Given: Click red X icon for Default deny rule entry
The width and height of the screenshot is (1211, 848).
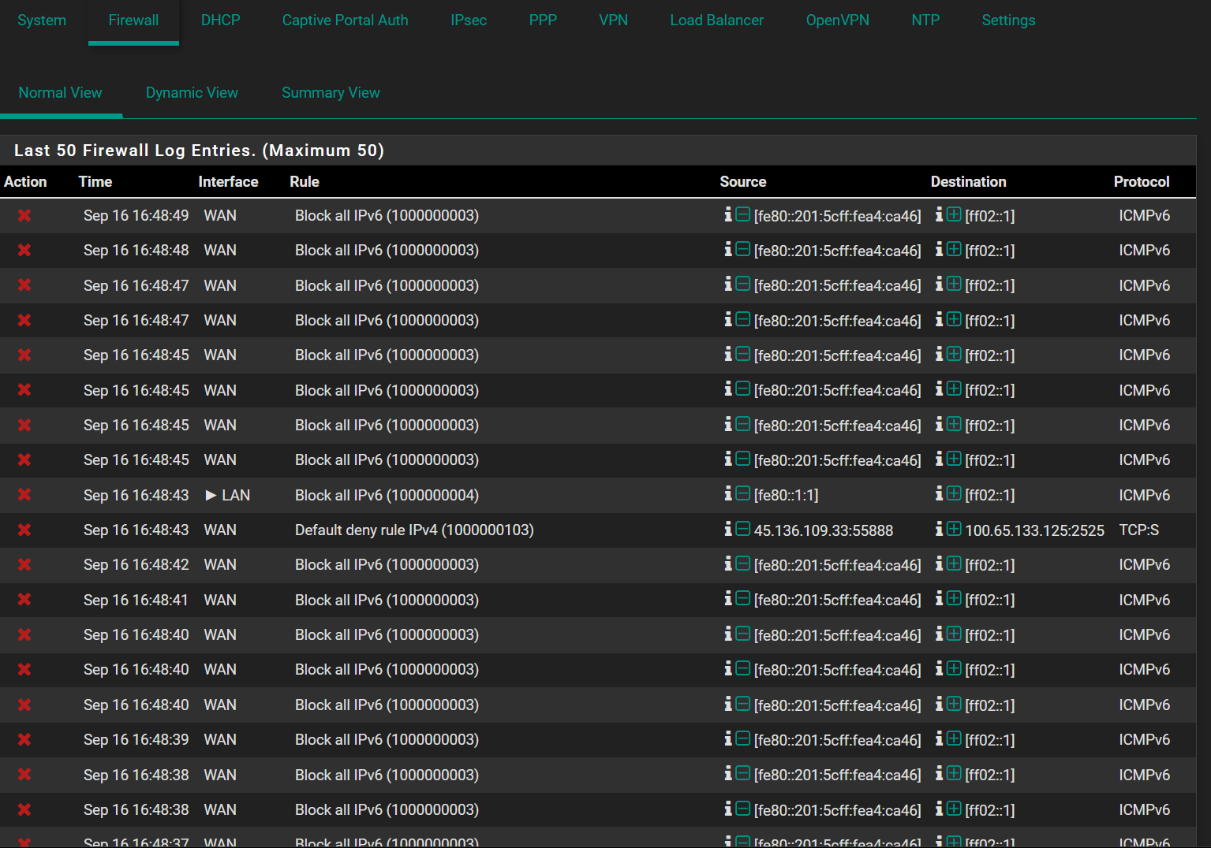Looking at the screenshot, I should tap(24, 530).
